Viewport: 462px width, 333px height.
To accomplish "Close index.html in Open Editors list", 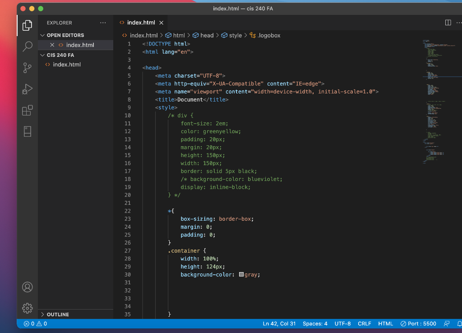I will point(52,45).
